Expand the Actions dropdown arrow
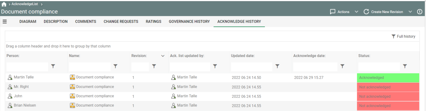Viewport: 426px width, 111px height. coord(357,12)
